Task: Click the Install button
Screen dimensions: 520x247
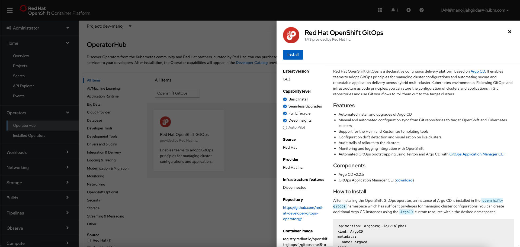Action: tap(293, 54)
